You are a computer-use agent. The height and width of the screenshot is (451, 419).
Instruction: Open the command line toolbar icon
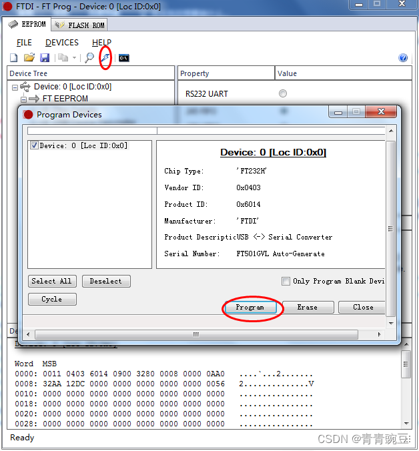click(124, 58)
